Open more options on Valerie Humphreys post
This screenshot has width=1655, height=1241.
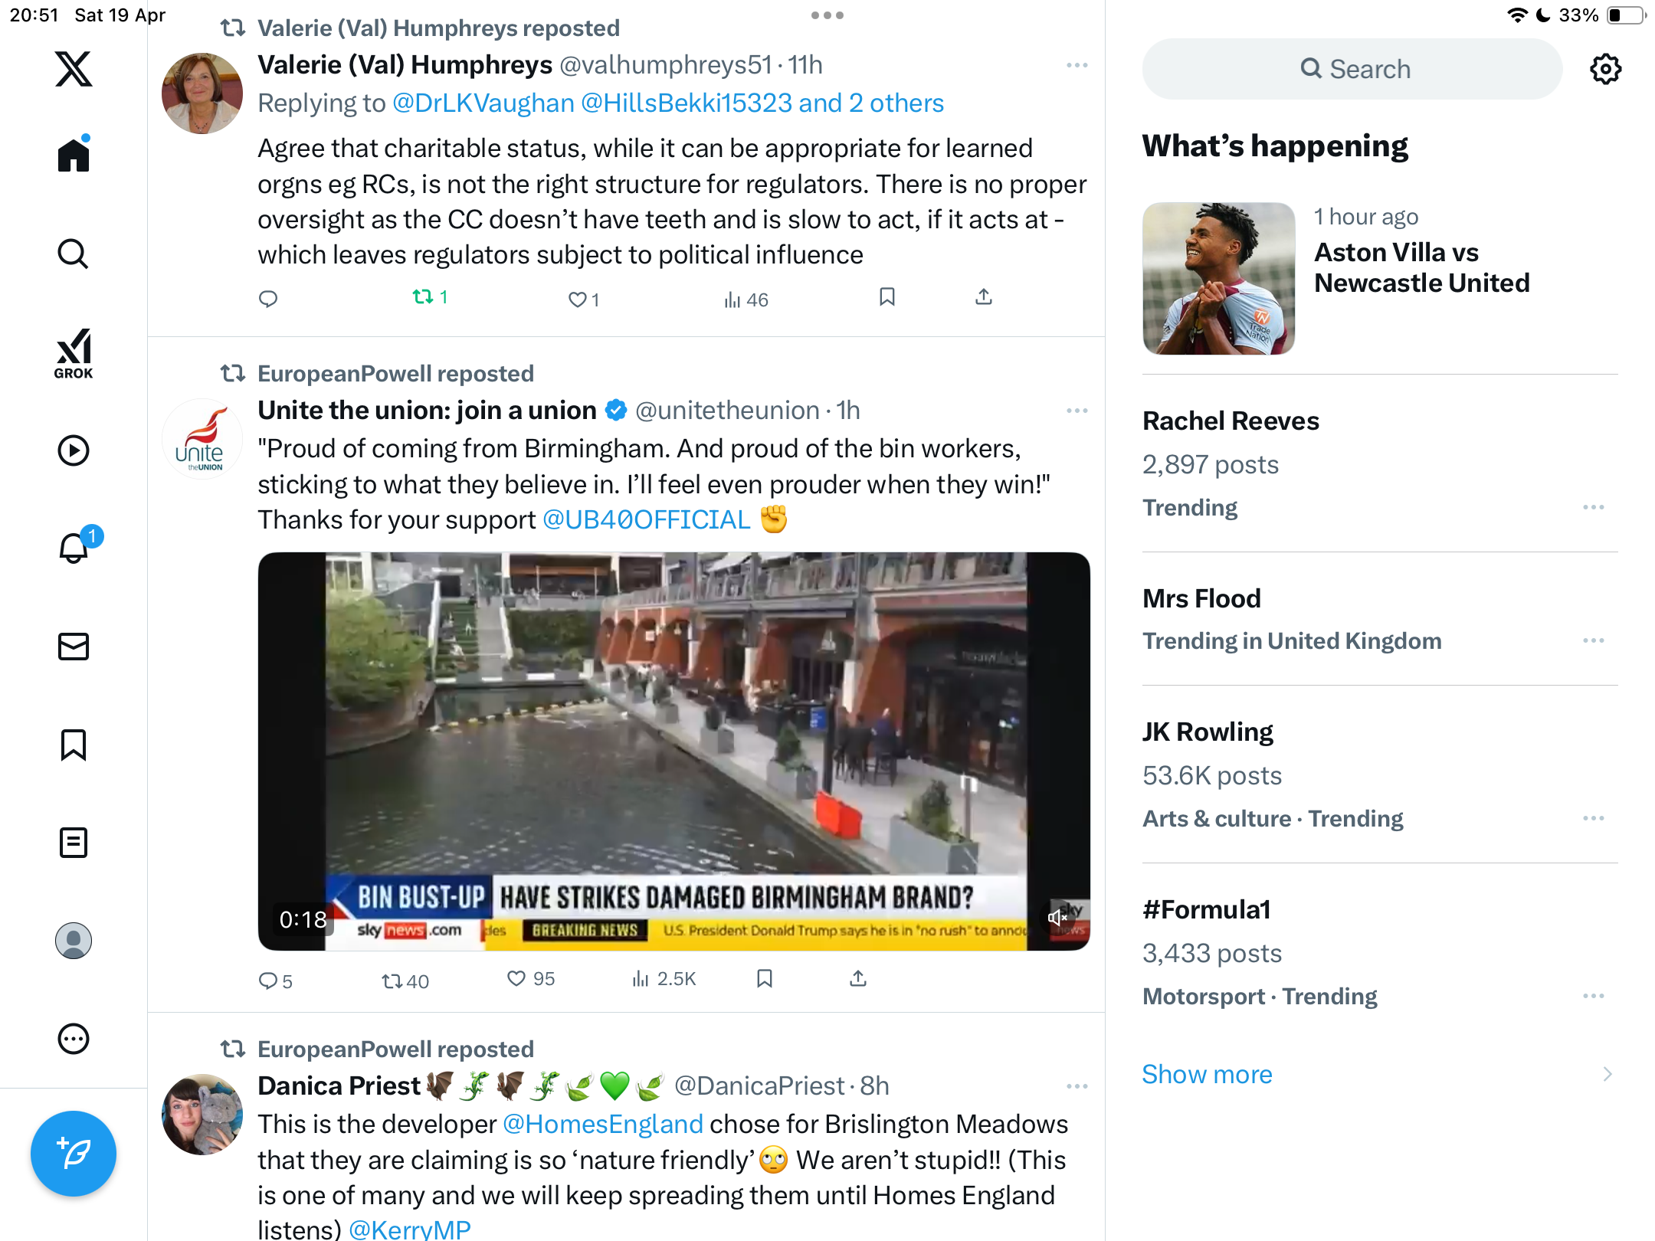coord(1077,65)
